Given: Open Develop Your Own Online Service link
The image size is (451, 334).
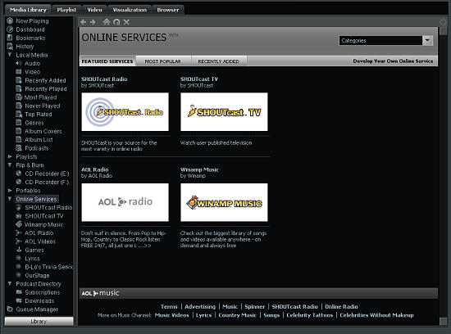Looking at the screenshot, I should (393, 61).
